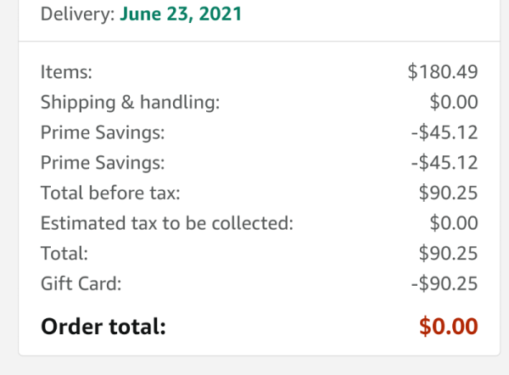509x375 pixels.
Task: Select the $90.25 total before tax amount
Action: (448, 193)
